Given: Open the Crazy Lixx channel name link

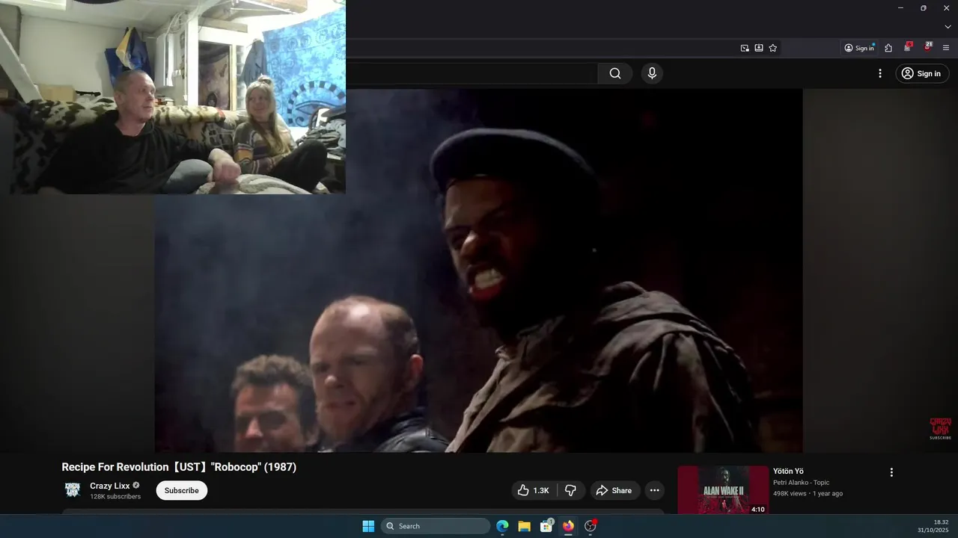Looking at the screenshot, I should pyautogui.click(x=110, y=486).
